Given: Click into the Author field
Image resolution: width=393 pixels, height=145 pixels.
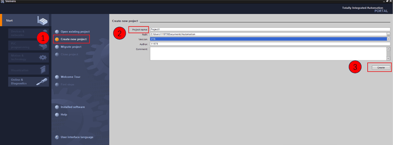Looking at the screenshot, I should pyautogui.click(x=270, y=44).
